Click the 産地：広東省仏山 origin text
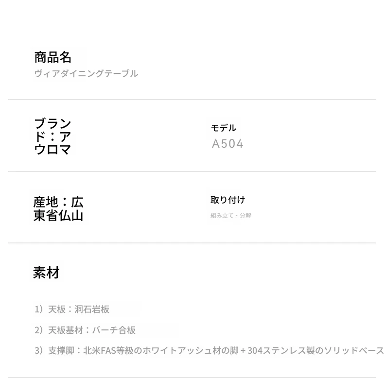Screen dimensions: 384x378 [58, 208]
